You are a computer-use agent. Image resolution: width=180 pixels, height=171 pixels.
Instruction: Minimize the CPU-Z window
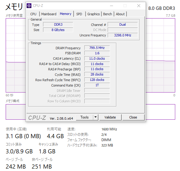point(111,6)
